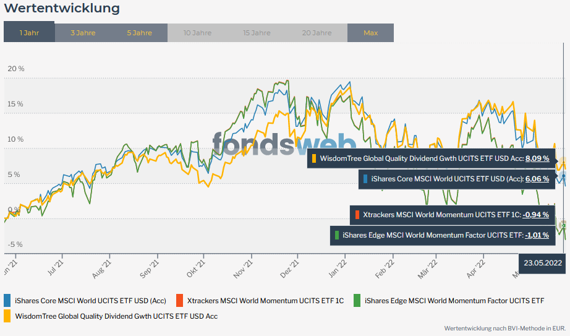Viewport: 570px width, 336px height.
Task: Toggle iShares Edge MSCI World Momentum Factor legend entry
Action: 454,301
